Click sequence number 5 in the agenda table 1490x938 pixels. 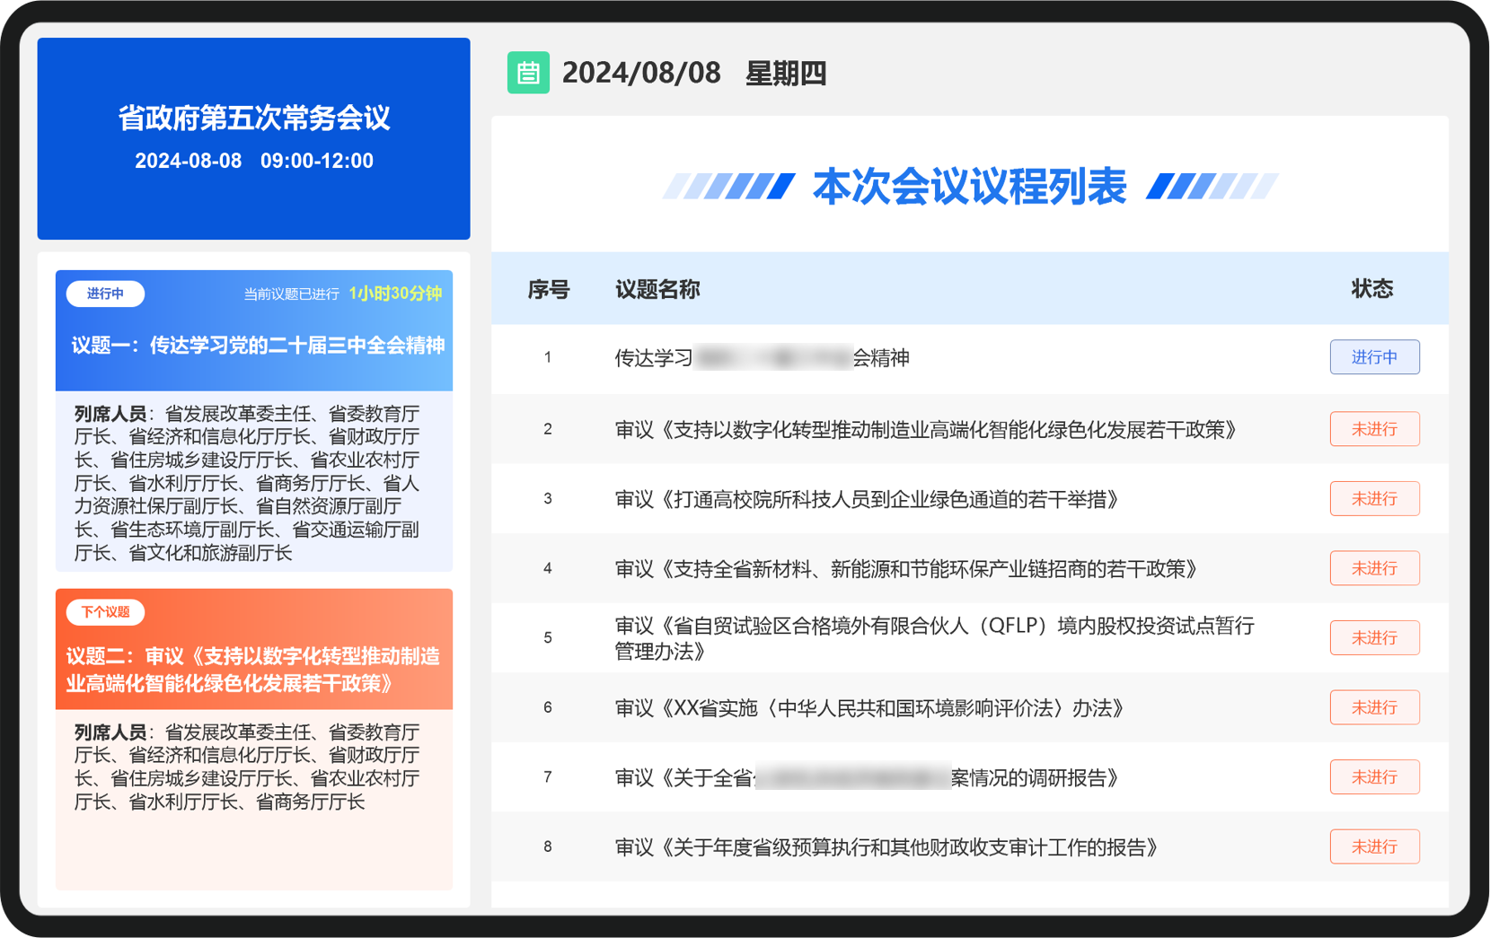pos(548,638)
